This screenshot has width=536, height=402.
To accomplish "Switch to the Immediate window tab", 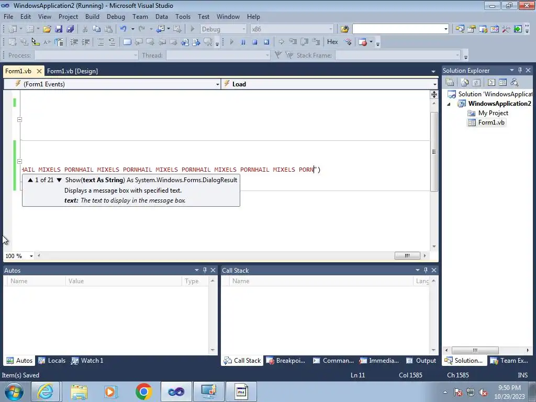I will pos(379,361).
